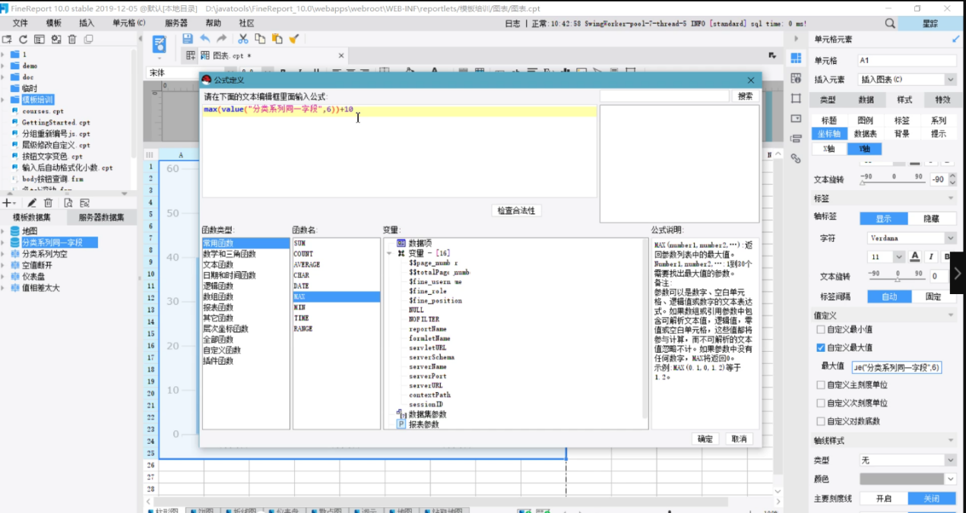Select the 图例 style option

[x=866, y=121]
